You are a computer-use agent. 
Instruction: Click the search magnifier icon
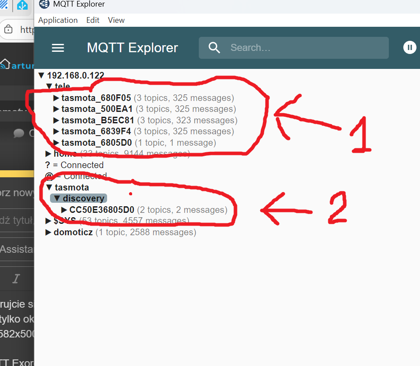pos(214,48)
